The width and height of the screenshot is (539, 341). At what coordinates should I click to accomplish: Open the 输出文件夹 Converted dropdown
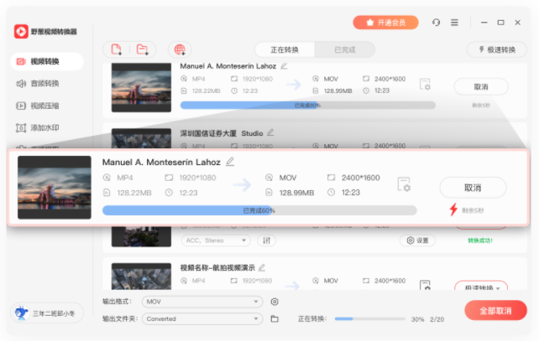[x=202, y=318]
